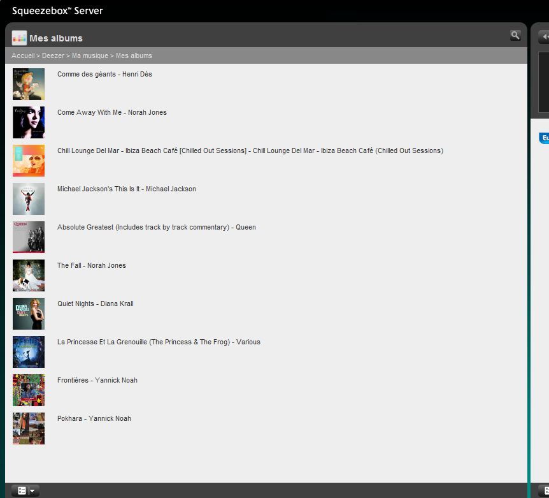Open the search magnifier icon

tap(515, 35)
